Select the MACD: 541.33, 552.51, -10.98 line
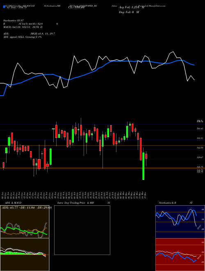Viewport: 205px width, 271px height. 23,27
